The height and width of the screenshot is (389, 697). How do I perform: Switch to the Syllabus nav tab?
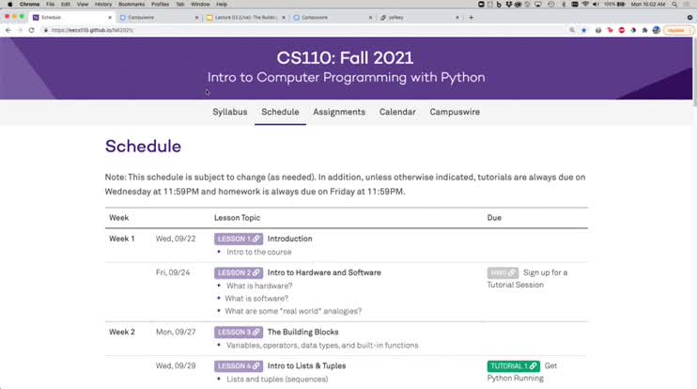[230, 112]
